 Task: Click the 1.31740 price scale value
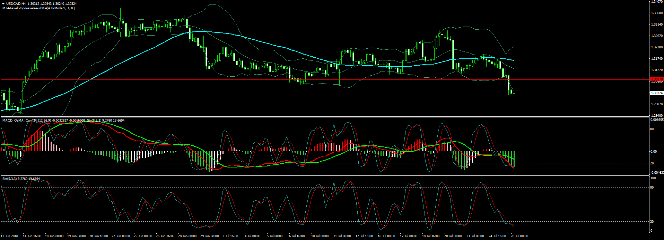657,59
